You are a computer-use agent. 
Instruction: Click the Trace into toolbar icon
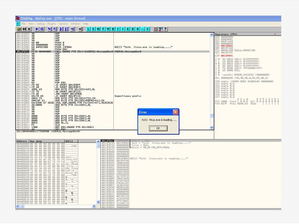(x=61, y=29)
